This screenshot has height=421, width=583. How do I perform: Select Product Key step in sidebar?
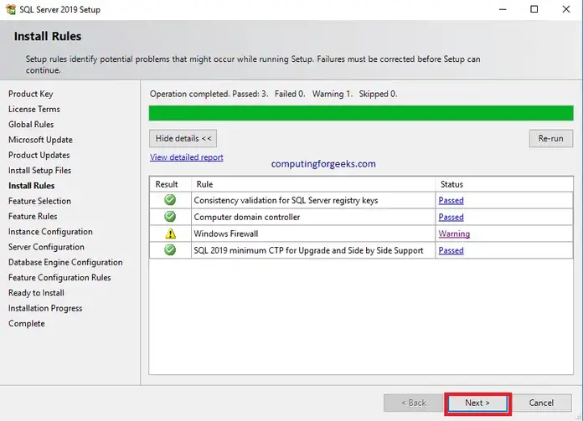coord(30,94)
